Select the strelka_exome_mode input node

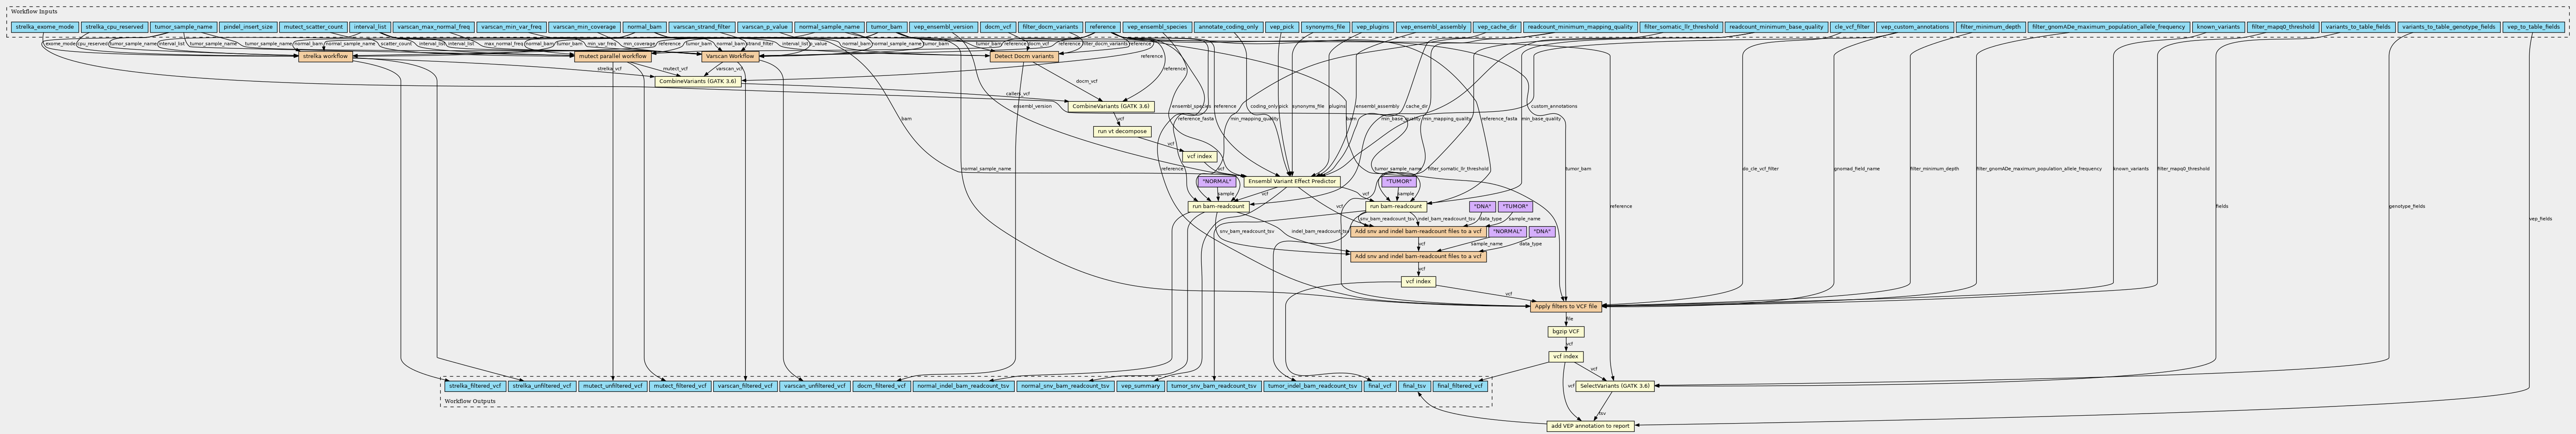pyautogui.click(x=45, y=27)
